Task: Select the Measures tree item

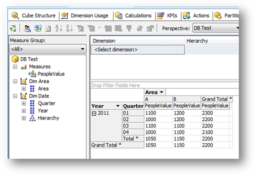Action: (40, 67)
